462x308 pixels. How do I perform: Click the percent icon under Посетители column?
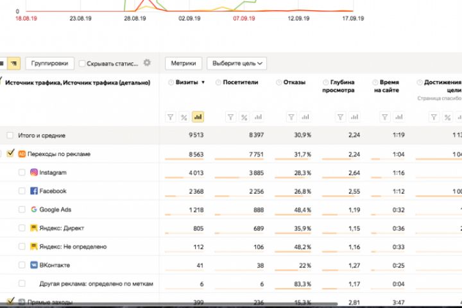pyautogui.click(x=244, y=117)
